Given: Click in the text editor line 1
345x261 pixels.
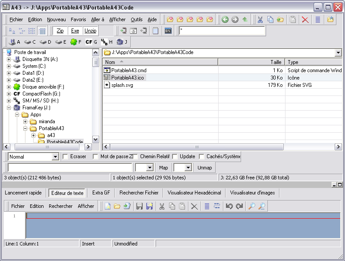Looking at the screenshot, I should [183, 216].
